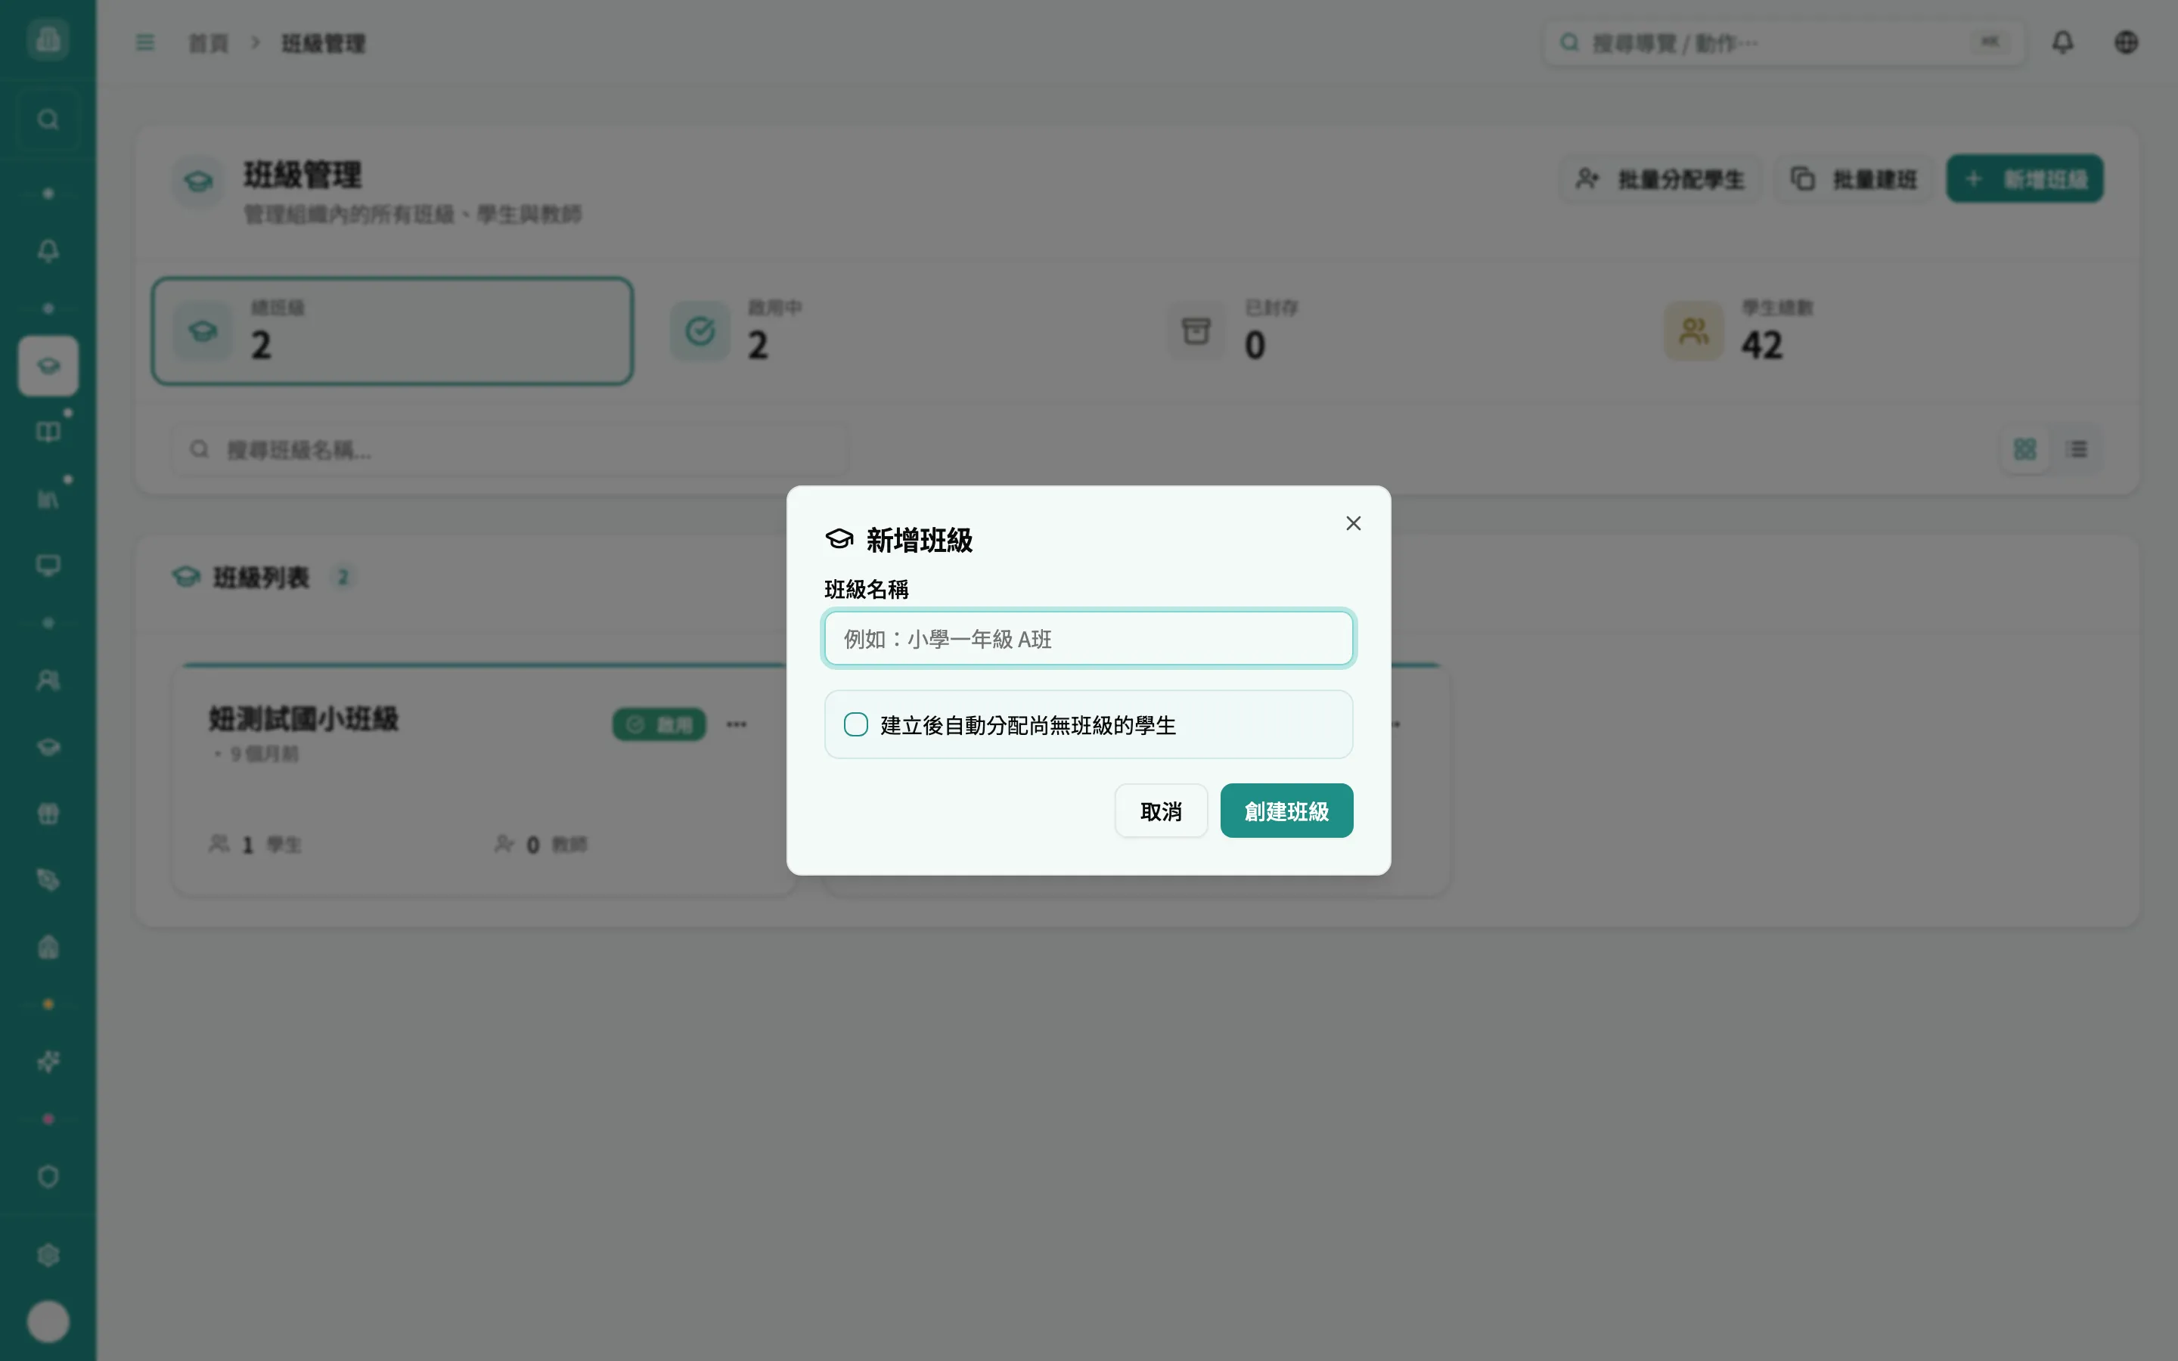Click 班級管理 in the breadcrumb

[x=323, y=43]
